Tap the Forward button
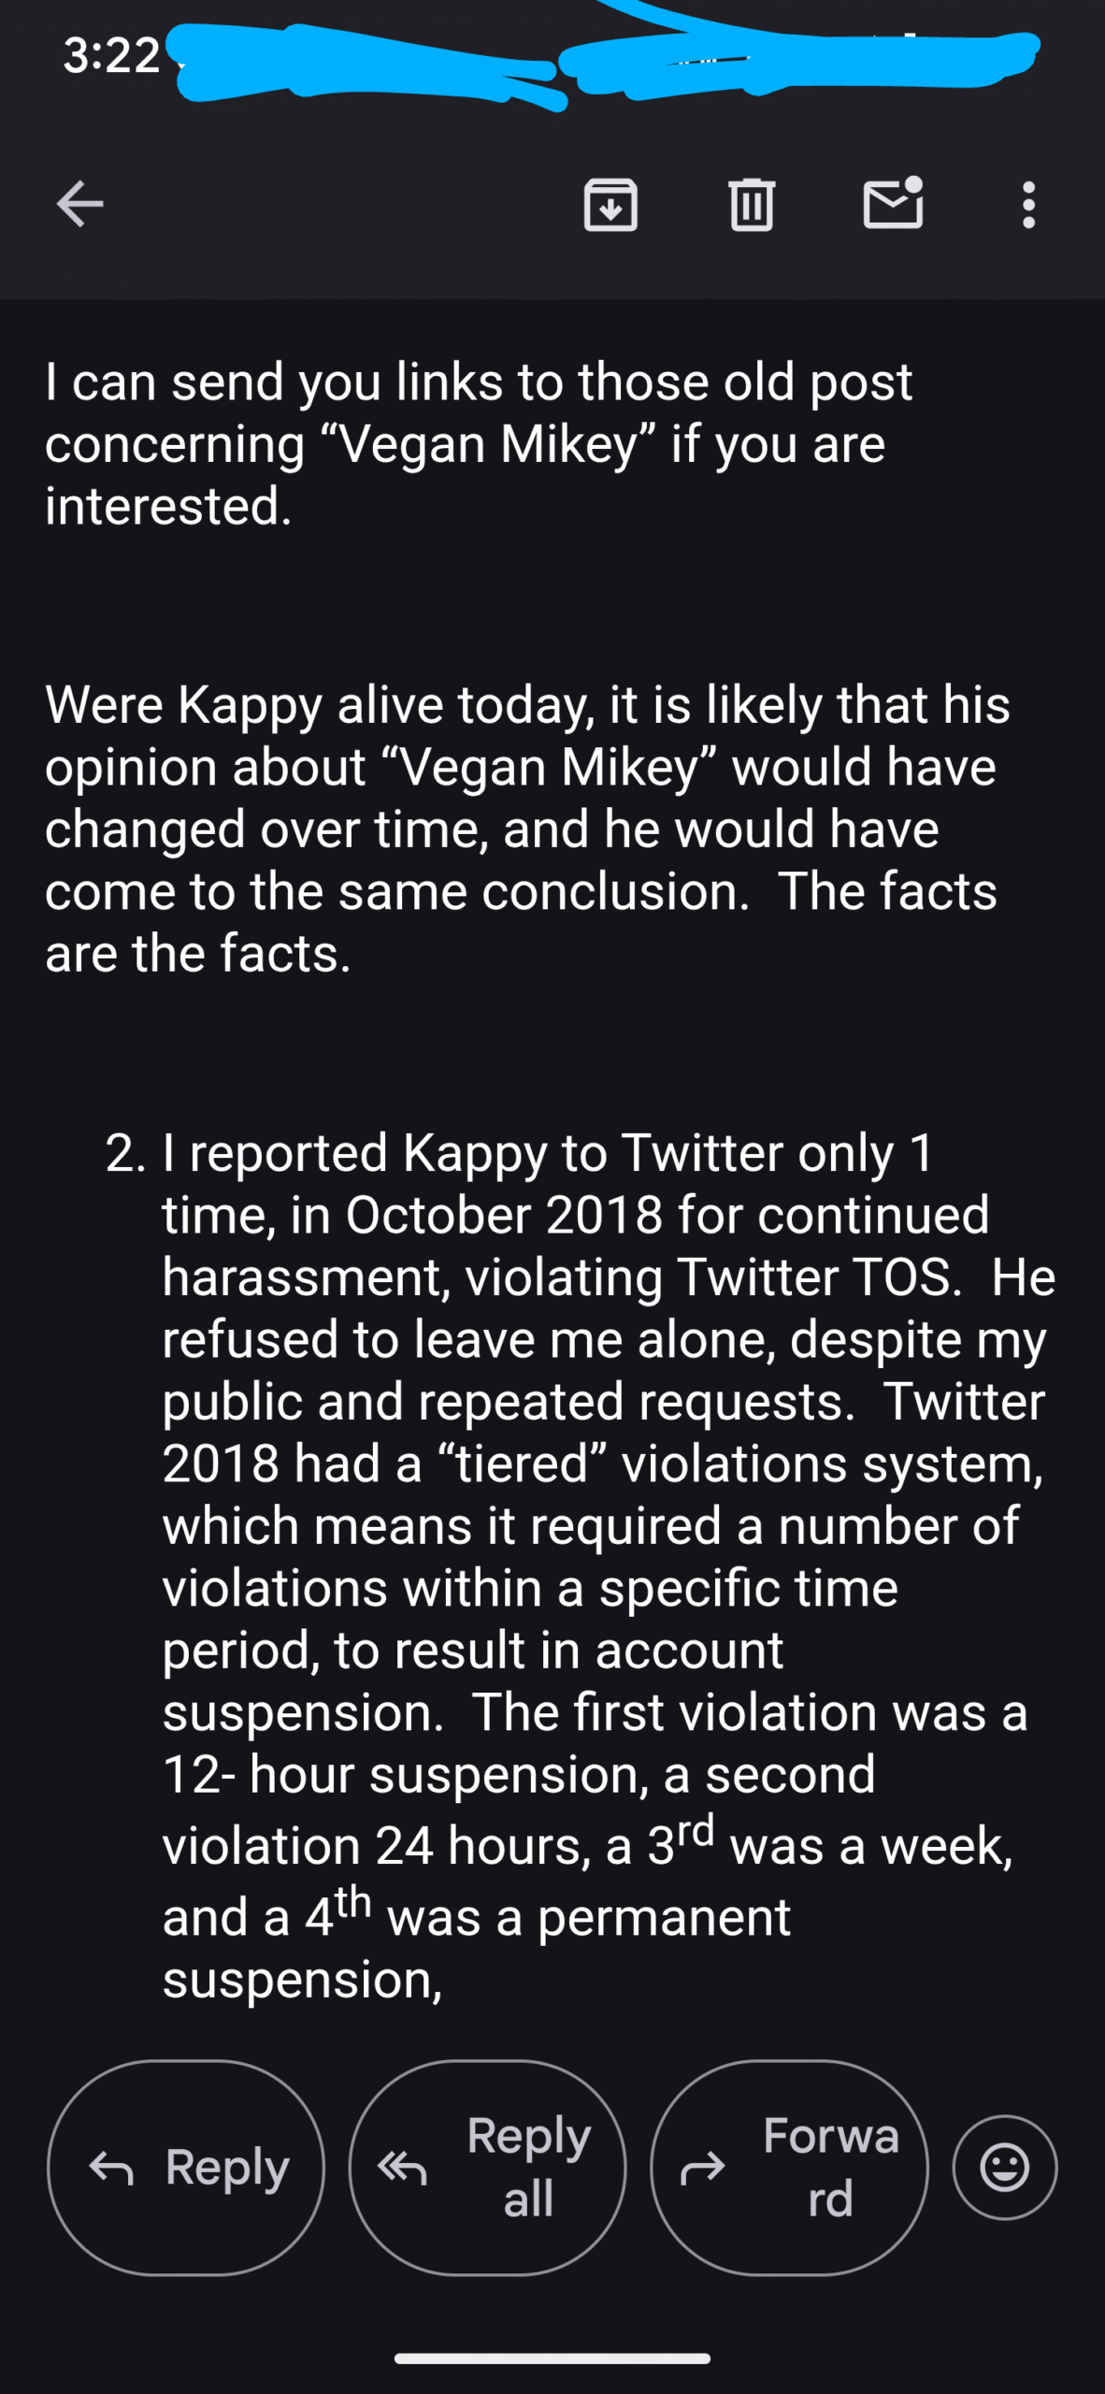Viewport: 1105px width, 2394px height. 789,2168
